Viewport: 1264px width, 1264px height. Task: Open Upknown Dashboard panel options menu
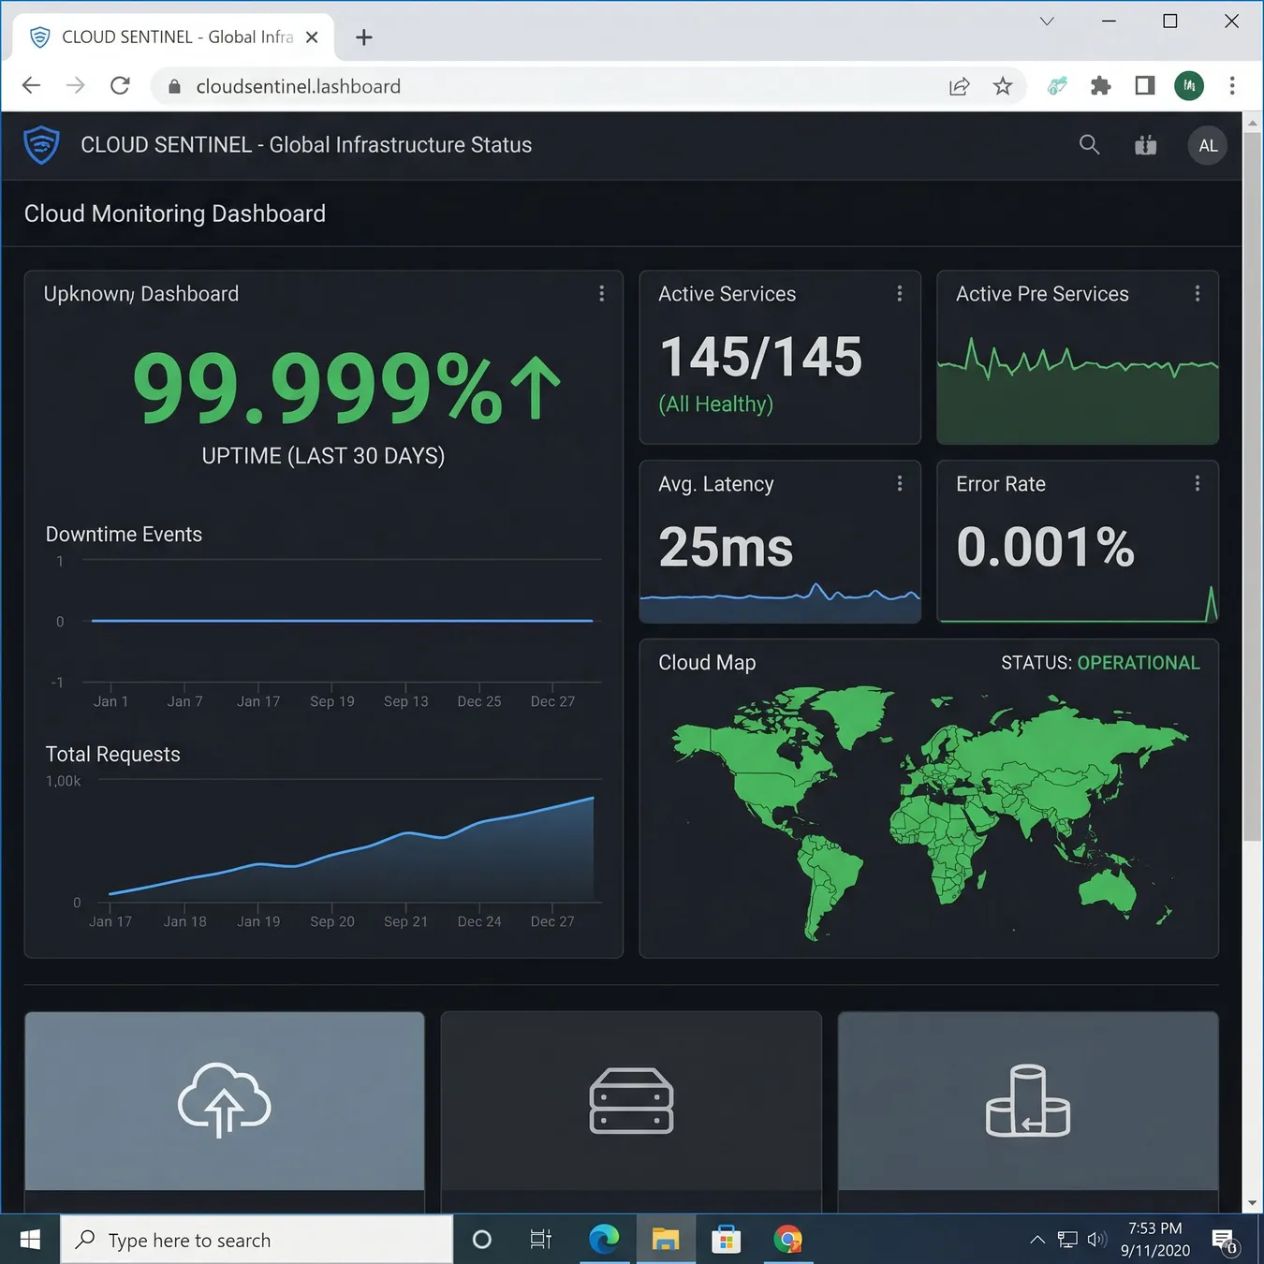(601, 294)
